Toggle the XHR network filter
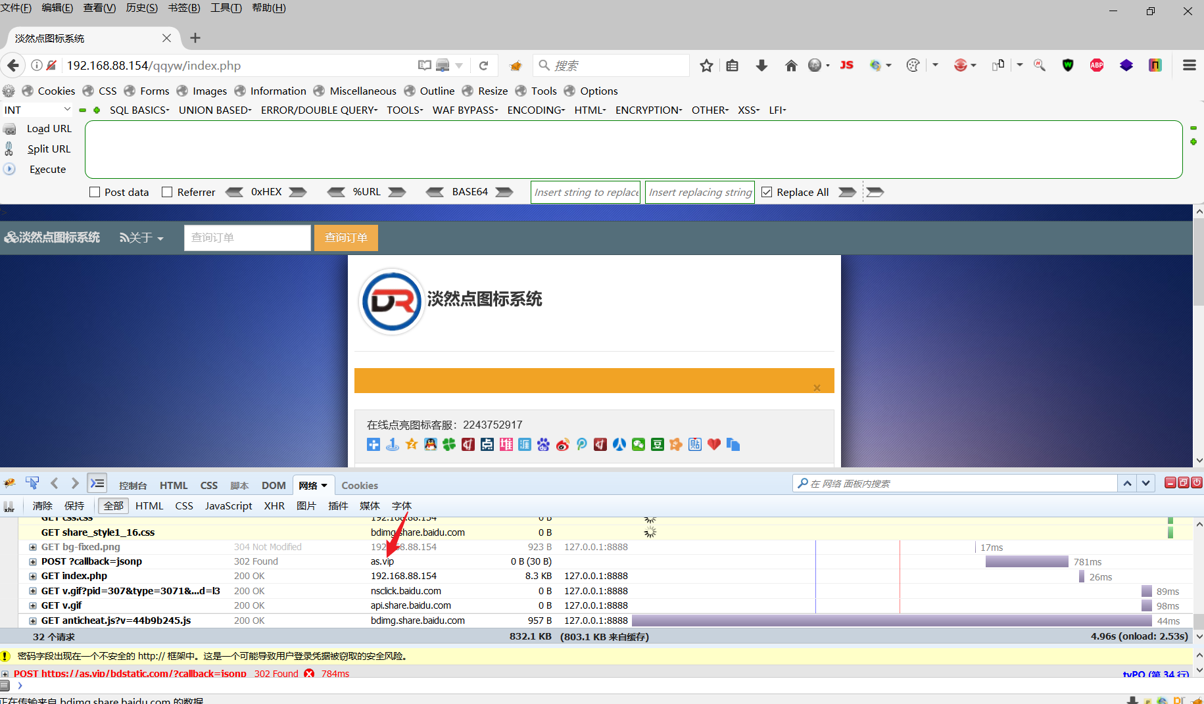1204x704 pixels. [x=274, y=505]
